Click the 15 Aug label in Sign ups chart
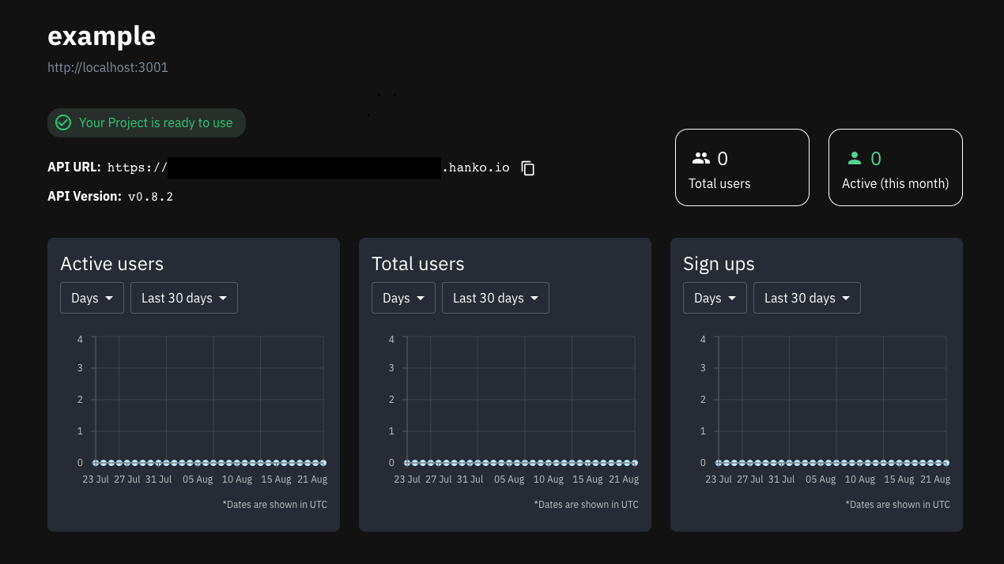Viewport: 1004px width, 564px height. [899, 479]
